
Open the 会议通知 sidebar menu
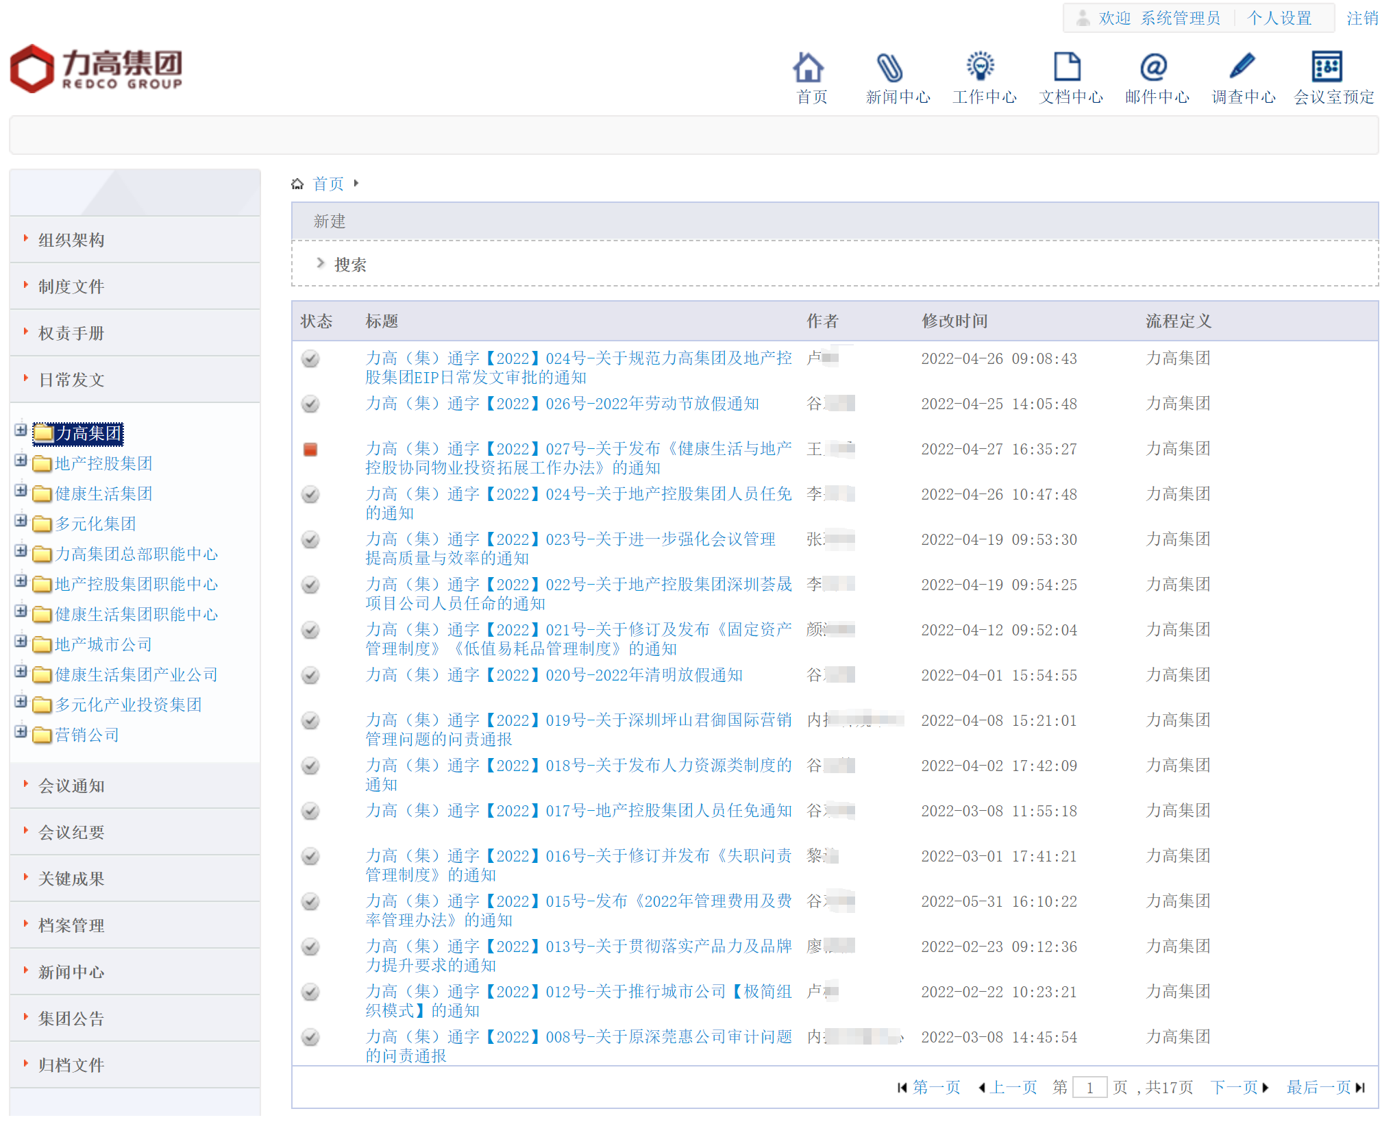[x=135, y=785]
